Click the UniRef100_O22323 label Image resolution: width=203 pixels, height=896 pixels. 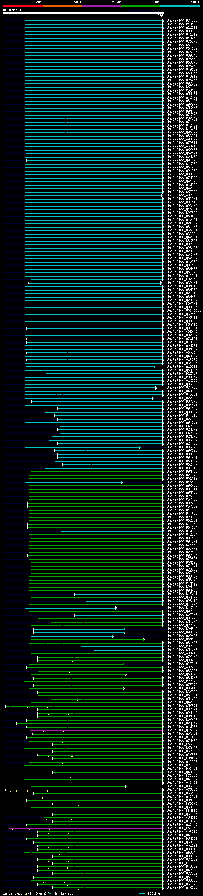[x=182, y=398]
